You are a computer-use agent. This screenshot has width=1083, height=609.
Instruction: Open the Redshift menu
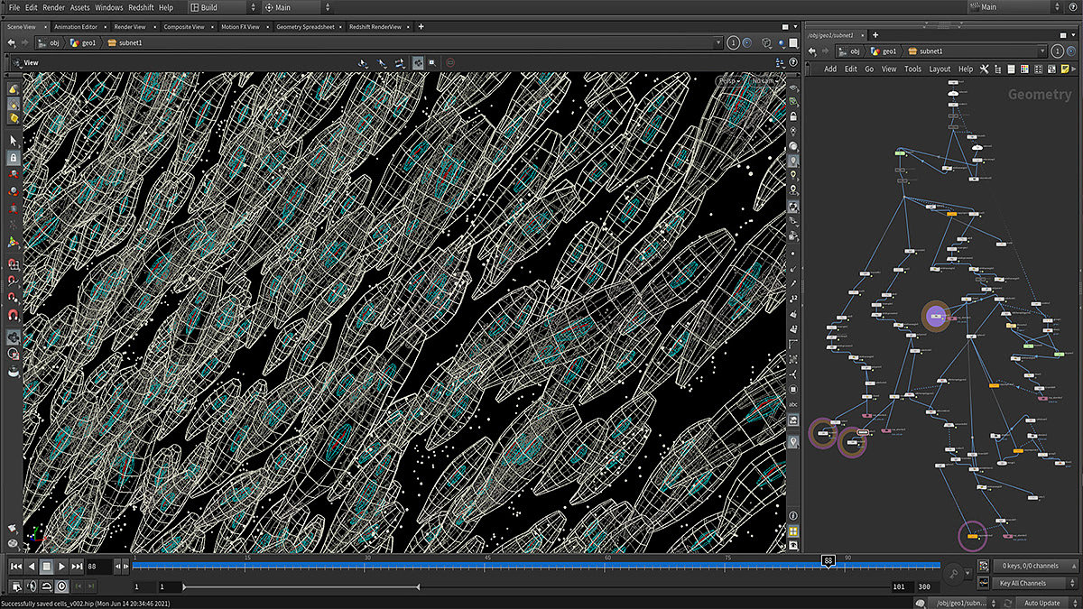tap(141, 7)
